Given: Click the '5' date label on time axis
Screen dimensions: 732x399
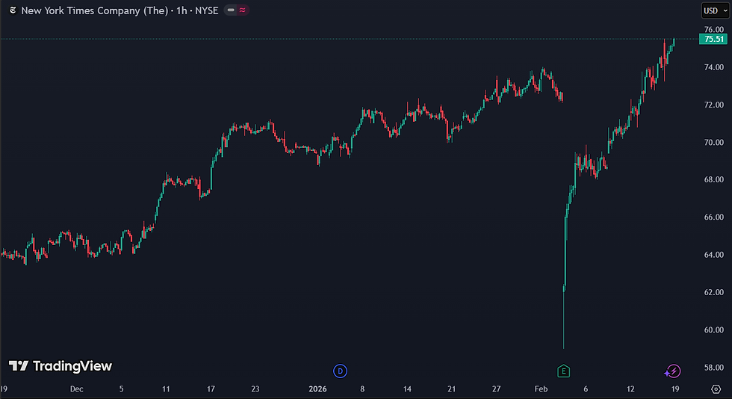Looking at the screenshot, I should click(121, 389).
